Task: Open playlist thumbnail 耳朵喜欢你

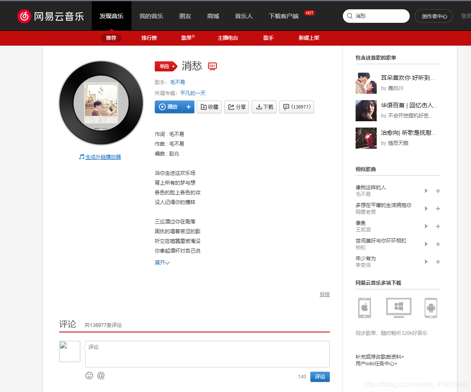Action: tap(366, 83)
